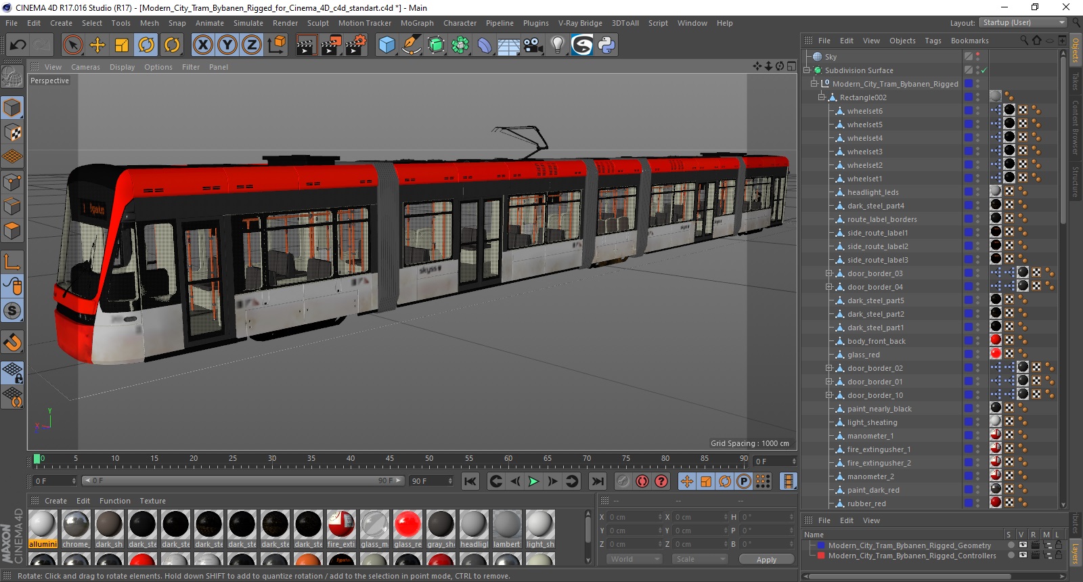Toggle viewport layout icon
1083x582 pixels.
[791, 66]
